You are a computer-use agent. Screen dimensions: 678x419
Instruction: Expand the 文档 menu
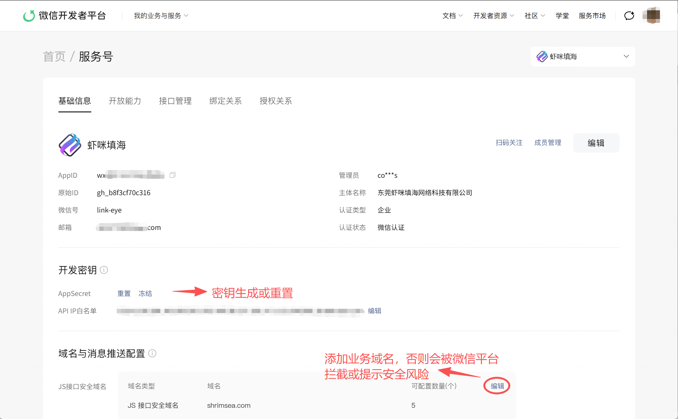click(453, 15)
